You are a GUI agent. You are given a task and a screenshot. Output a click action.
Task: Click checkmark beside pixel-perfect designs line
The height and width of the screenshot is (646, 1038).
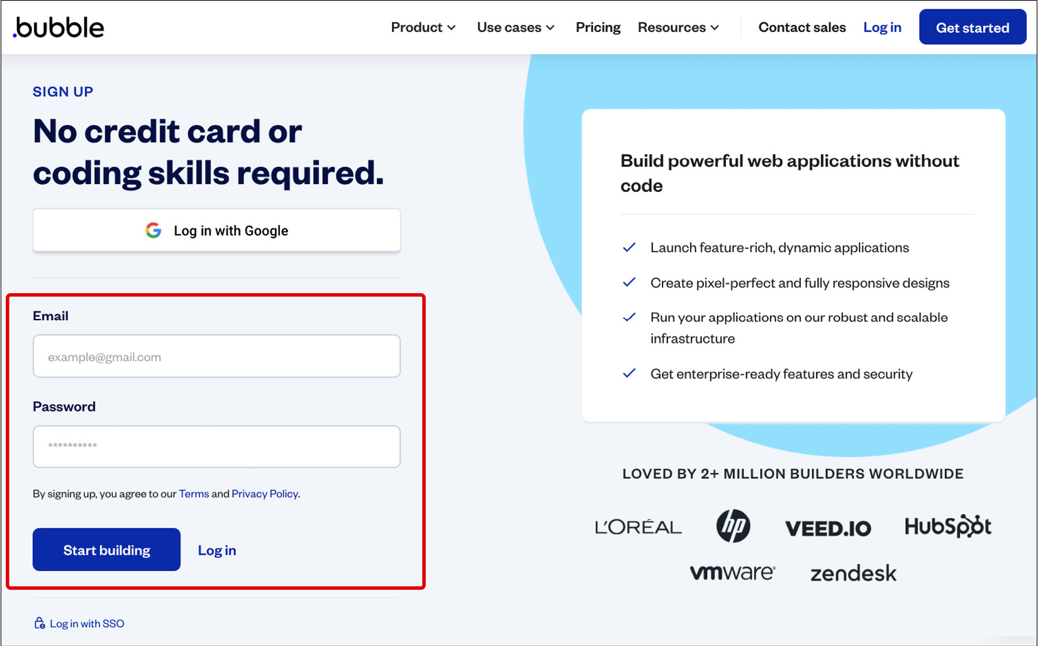(x=629, y=282)
